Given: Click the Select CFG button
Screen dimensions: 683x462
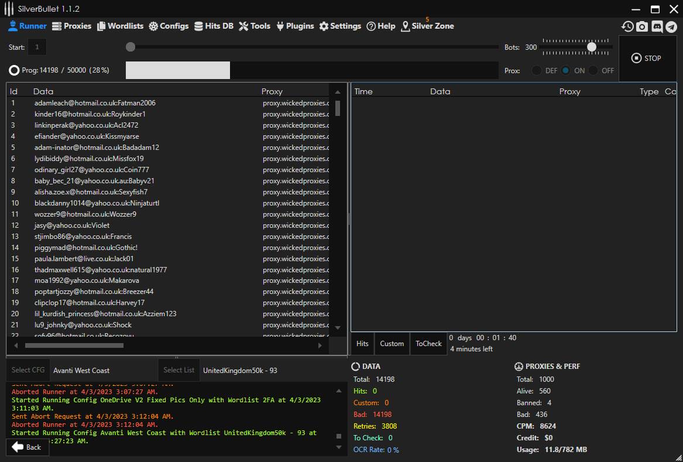Looking at the screenshot, I should coord(28,370).
